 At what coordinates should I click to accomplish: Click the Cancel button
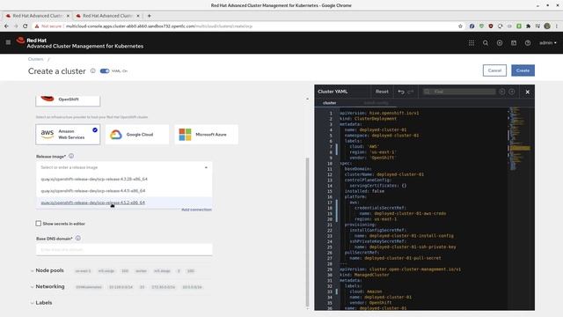[x=494, y=70]
